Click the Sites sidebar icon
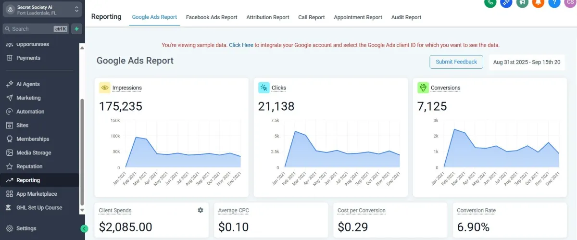 9,125
